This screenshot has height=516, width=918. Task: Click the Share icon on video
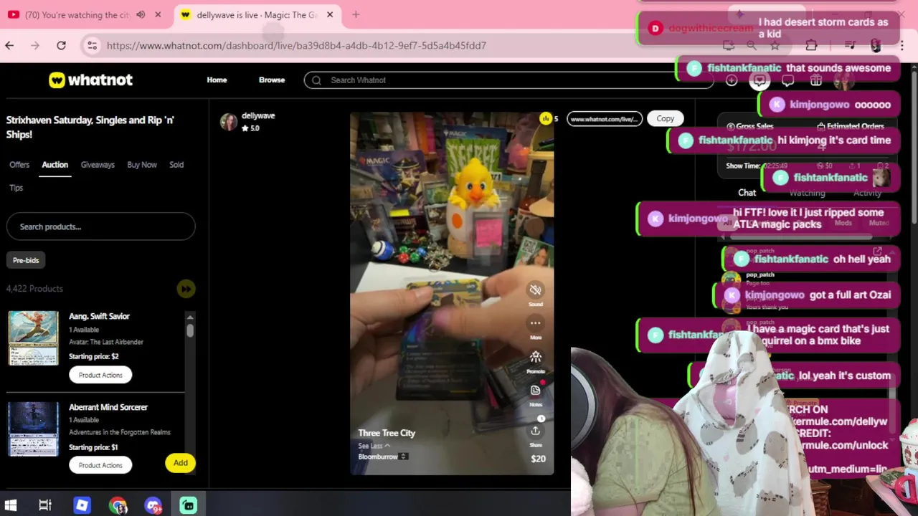(x=535, y=431)
